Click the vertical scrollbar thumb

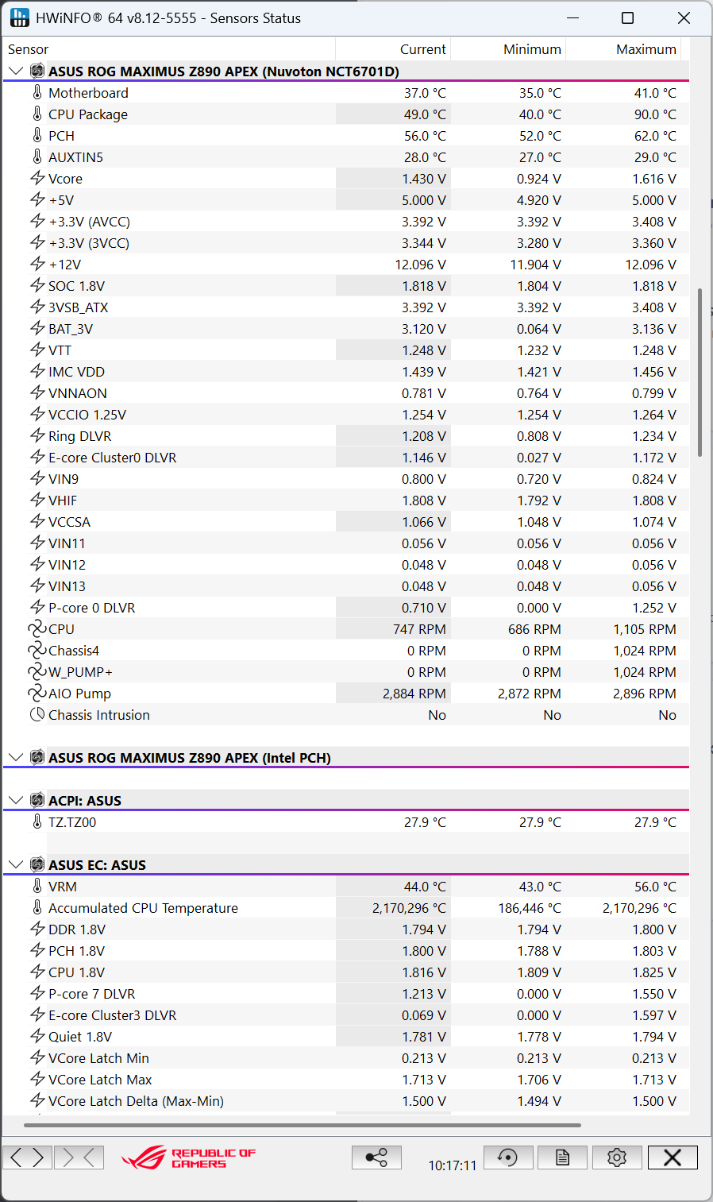click(700, 372)
